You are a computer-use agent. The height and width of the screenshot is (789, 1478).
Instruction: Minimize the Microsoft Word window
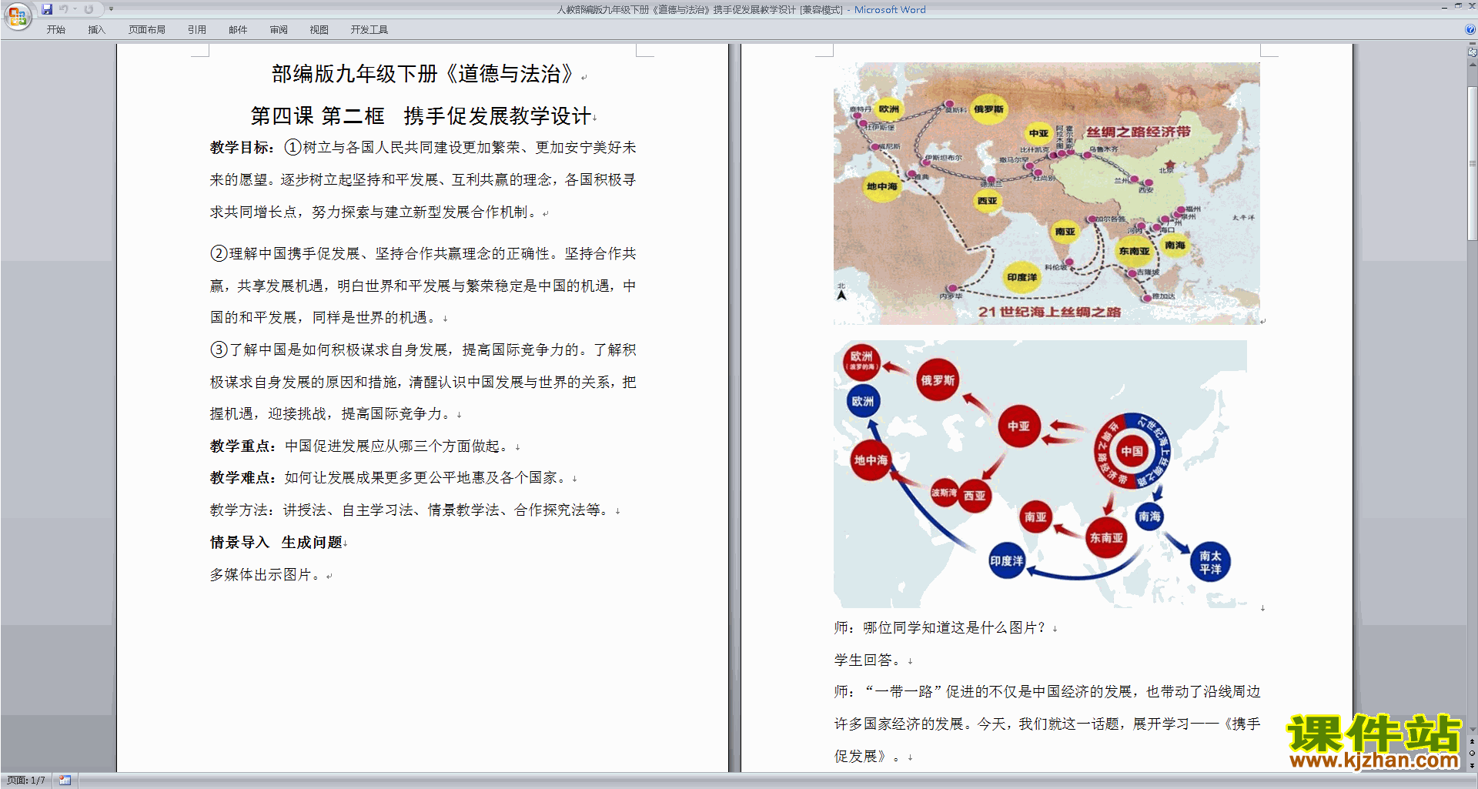tap(1444, 7)
